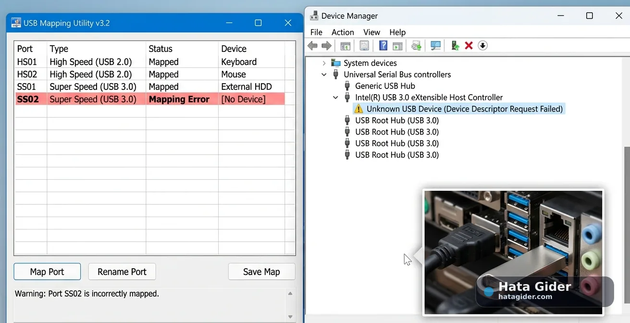Click the USB ports motherboard photo thumbnail
Screen dimensions: 630x323
pos(513,253)
